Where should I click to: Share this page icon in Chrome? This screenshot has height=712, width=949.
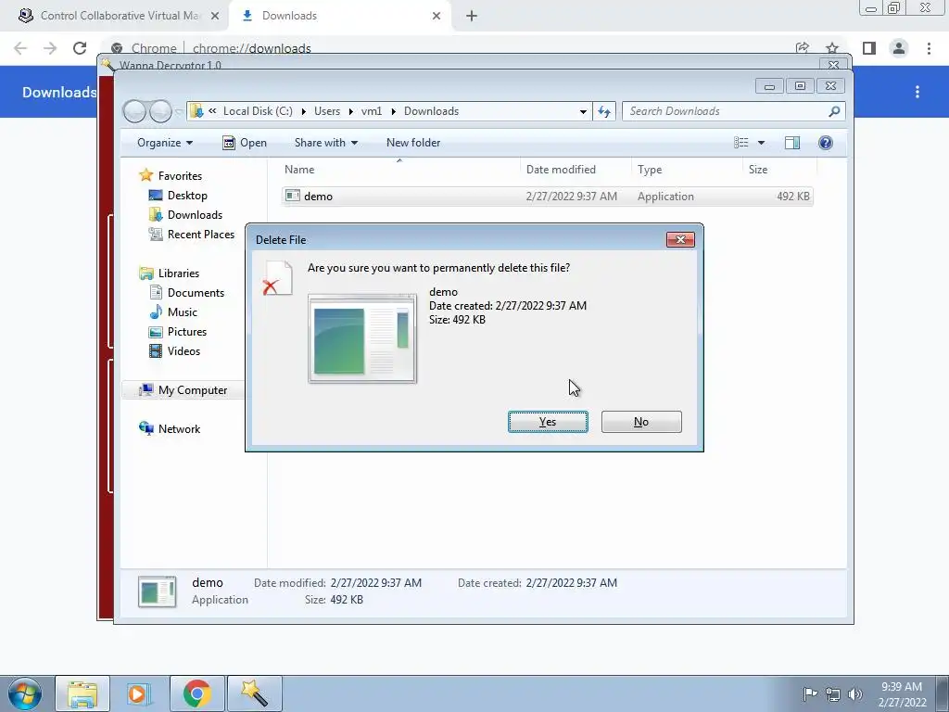(x=803, y=48)
